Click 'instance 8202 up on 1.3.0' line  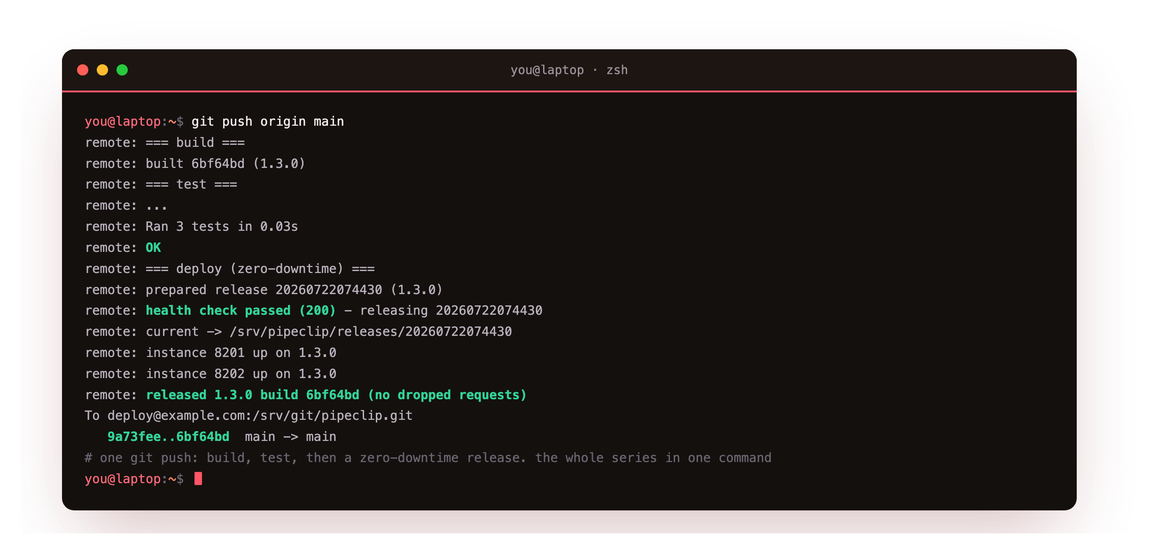[x=241, y=374]
